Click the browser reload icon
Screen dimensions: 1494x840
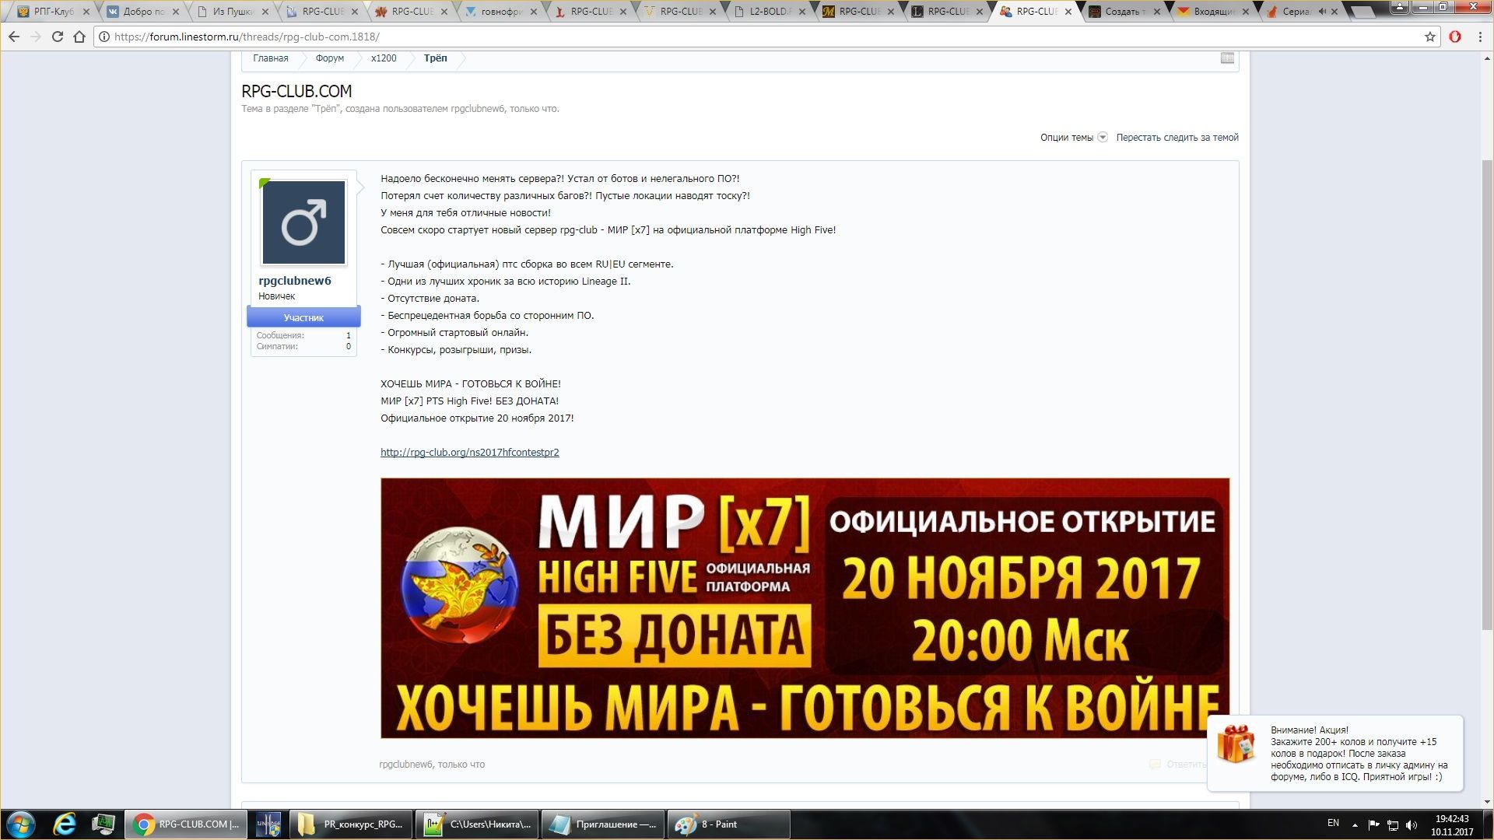[57, 37]
